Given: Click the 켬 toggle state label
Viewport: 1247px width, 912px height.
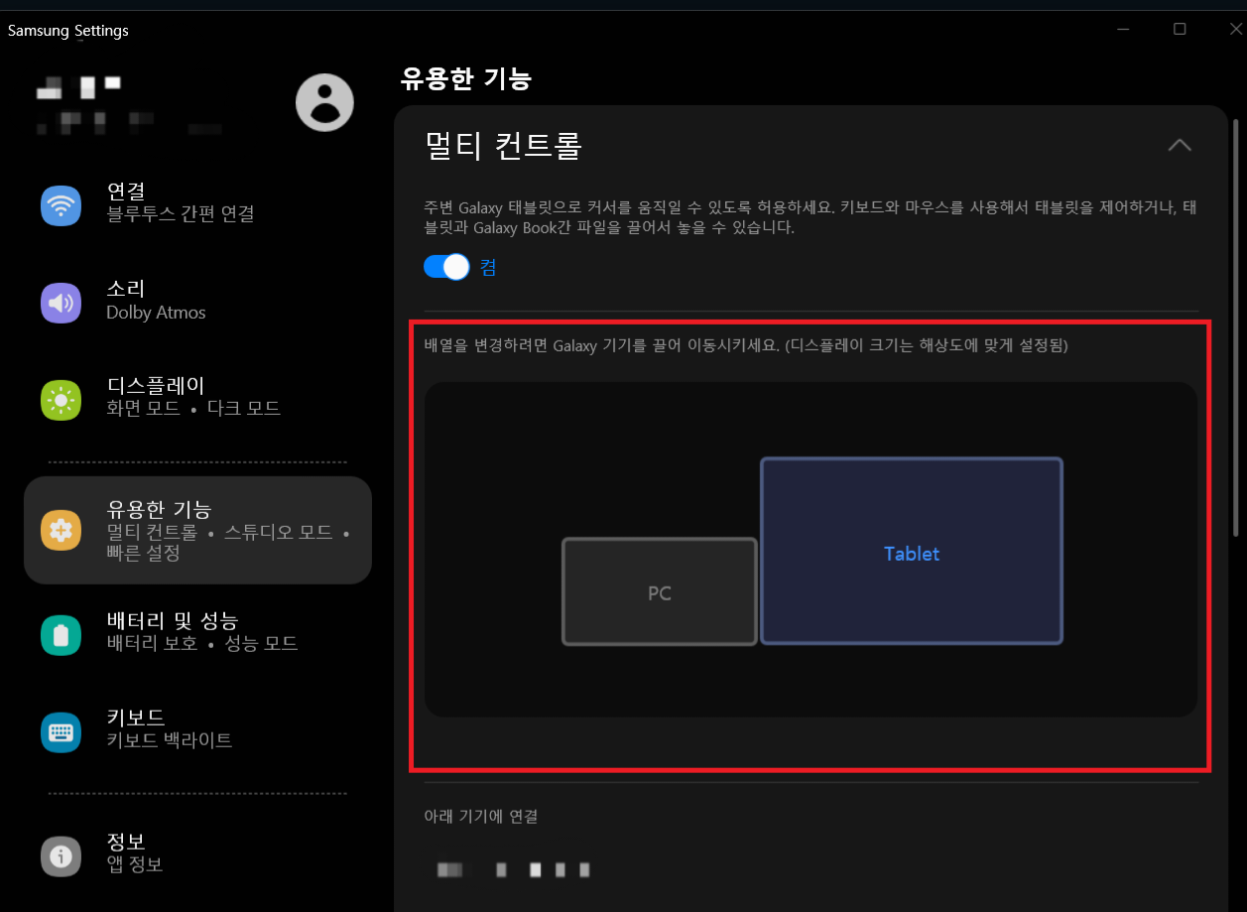Looking at the screenshot, I should pyautogui.click(x=488, y=267).
